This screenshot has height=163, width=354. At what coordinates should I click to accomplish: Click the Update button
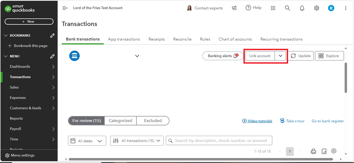300,56
